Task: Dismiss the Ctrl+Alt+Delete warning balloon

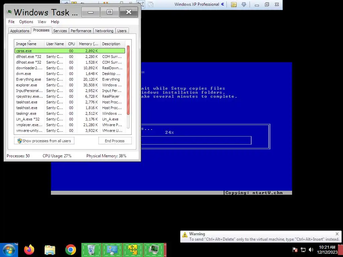Action: (x=337, y=234)
